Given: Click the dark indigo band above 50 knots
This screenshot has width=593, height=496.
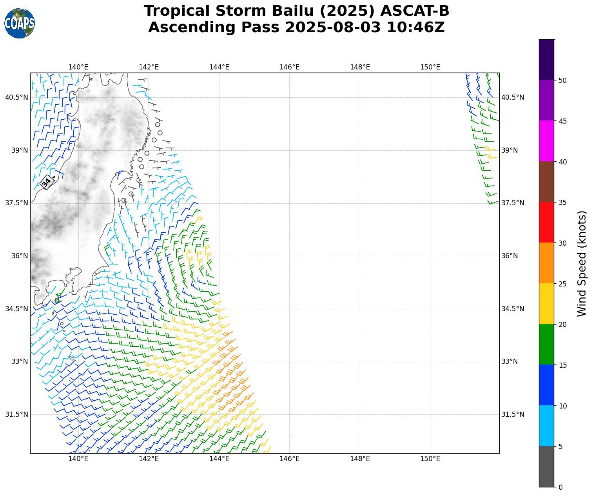Looking at the screenshot, I should [546, 60].
